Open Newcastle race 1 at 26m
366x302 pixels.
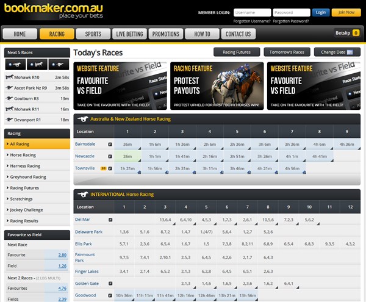127,156
